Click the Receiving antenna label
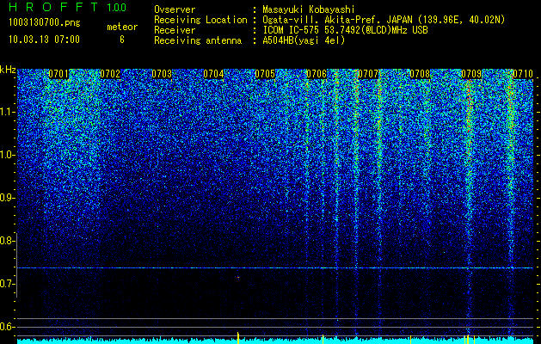541x344 pixels. coord(198,40)
